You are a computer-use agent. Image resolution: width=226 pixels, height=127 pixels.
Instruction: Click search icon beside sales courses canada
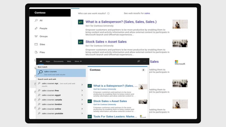point(39,99)
